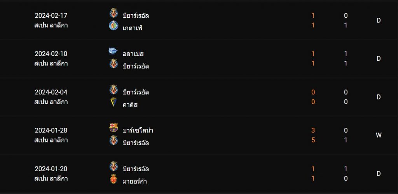
Task: Click Villarreal crest in 2024-02-10 match
Action: [x=113, y=64]
